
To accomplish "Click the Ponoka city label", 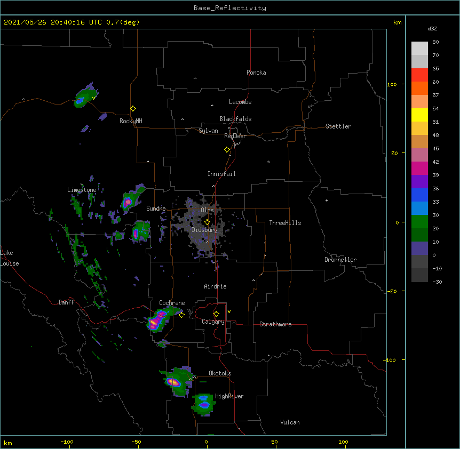I will tap(256, 73).
